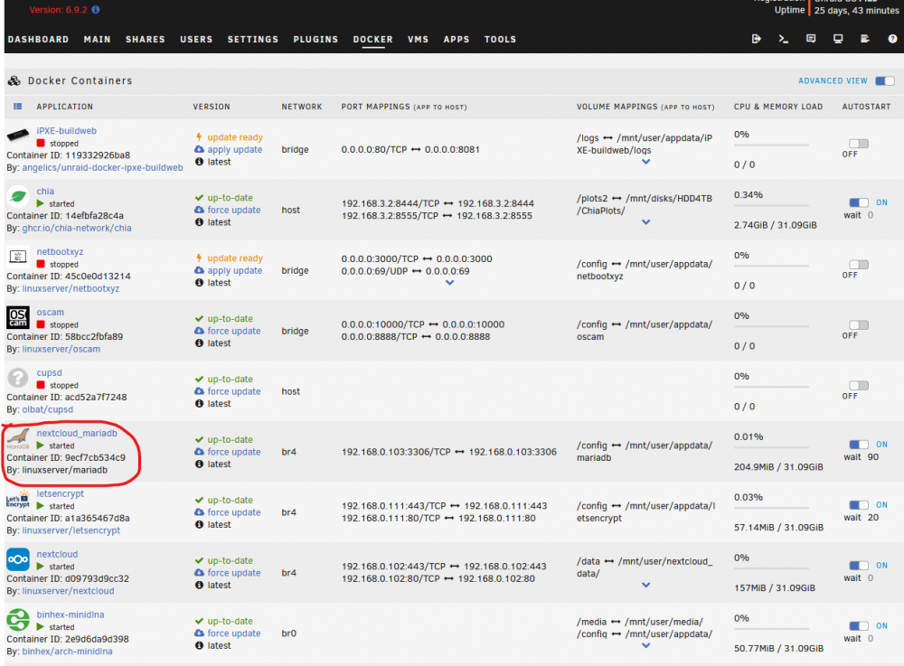Click the letsencrypt container name
The image size is (904, 666).
pyautogui.click(x=60, y=493)
